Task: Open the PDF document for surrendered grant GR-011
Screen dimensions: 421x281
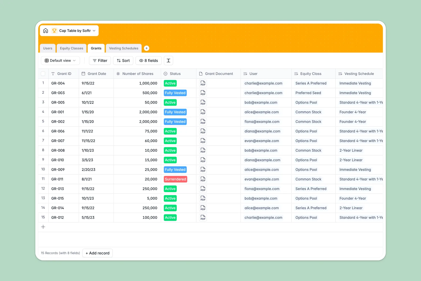Action: (x=203, y=179)
